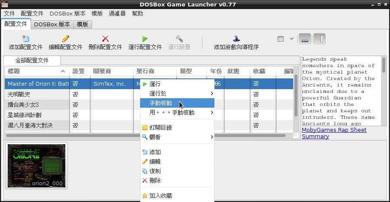Open the DOSBox 版本 menu in menu bar

pos(67,13)
